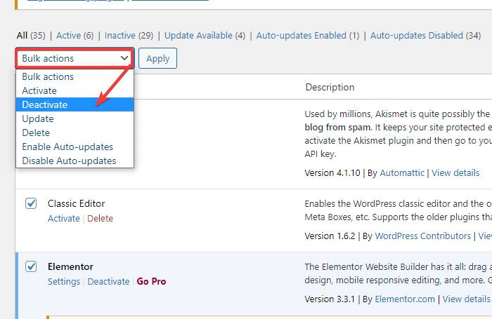The width and height of the screenshot is (492, 319).
Task: Tick the Classic Editor plugin checkbox
Action: point(31,203)
